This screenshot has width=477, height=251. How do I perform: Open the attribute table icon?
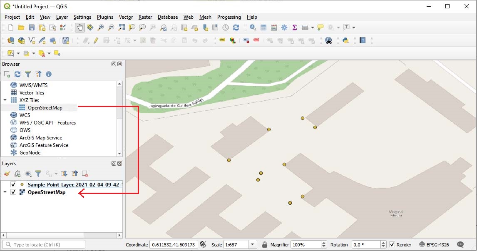(x=263, y=27)
